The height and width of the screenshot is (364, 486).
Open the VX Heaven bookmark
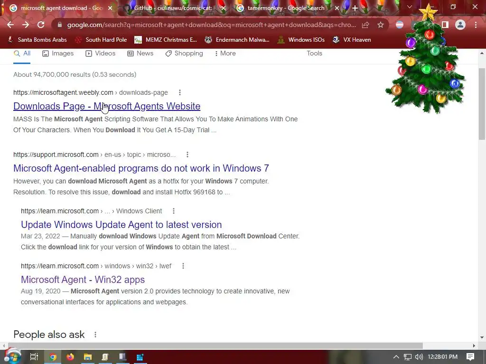[x=352, y=40]
